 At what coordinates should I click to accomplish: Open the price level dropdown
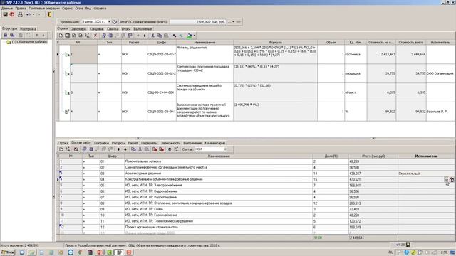(x=109, y=22)
